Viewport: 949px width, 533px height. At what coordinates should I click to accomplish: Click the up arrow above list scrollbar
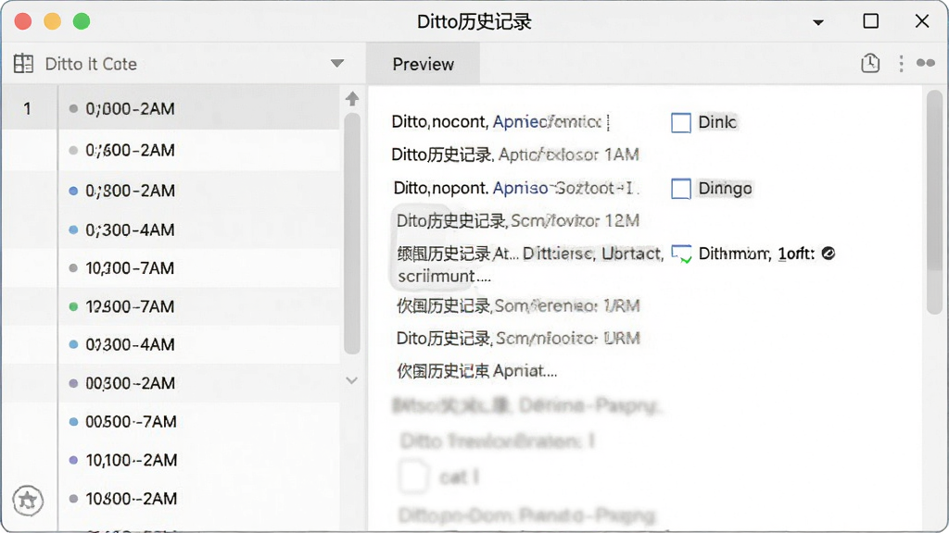(x=352, y=98)
